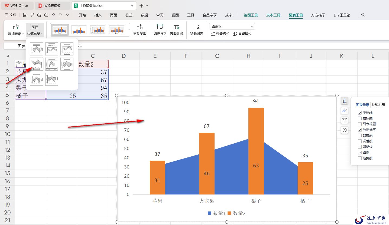Open the 文件 menu
Viewport: 389px width, 225px height.
11,15
